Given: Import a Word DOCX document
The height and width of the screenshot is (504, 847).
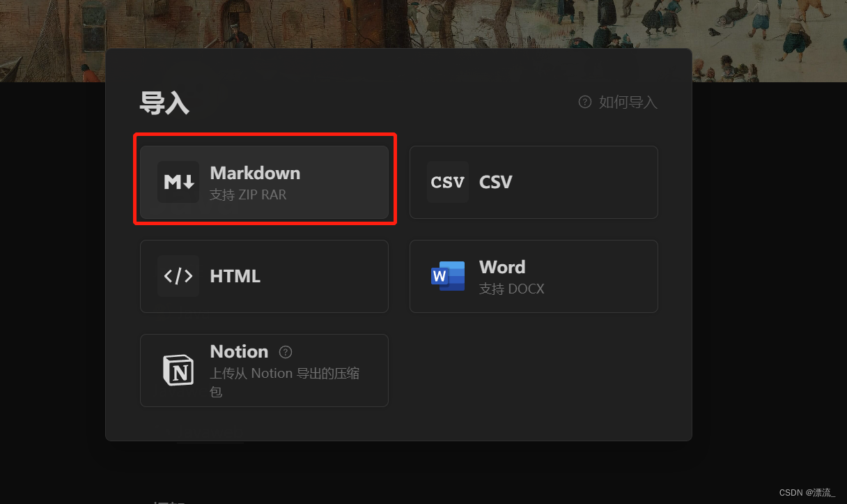Looking at the screenshot, I should [x=534, y=276].
